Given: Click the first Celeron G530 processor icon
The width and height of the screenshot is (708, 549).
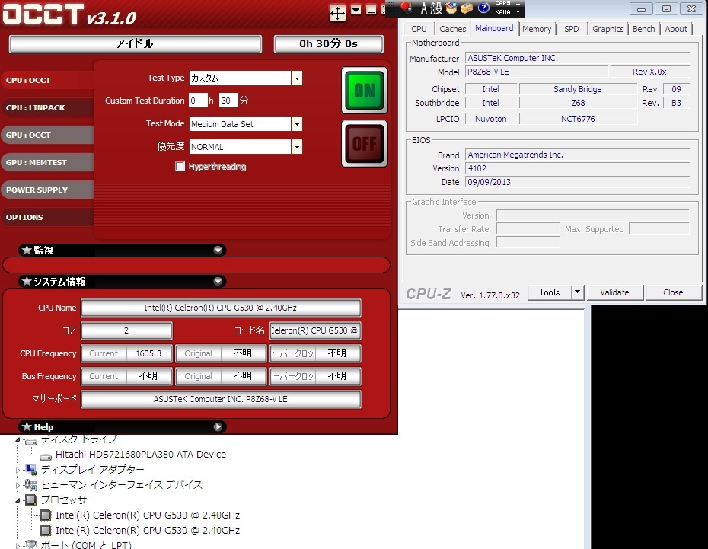Looking at the screenshot, I should click(45, 515).
